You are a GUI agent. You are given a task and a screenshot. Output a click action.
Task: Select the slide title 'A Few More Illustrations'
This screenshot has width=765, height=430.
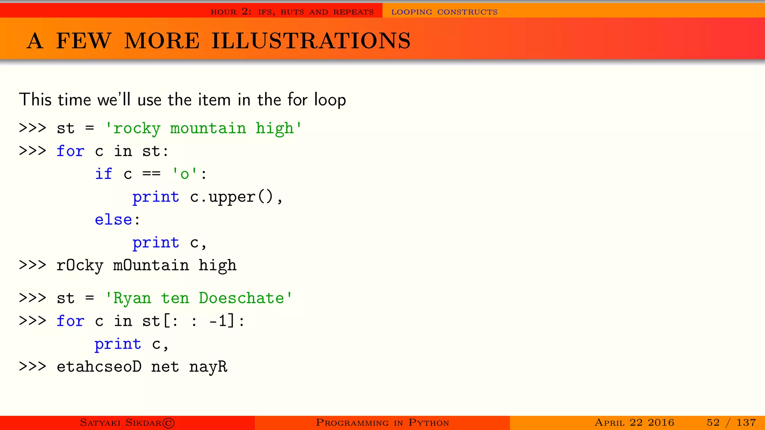219,40
